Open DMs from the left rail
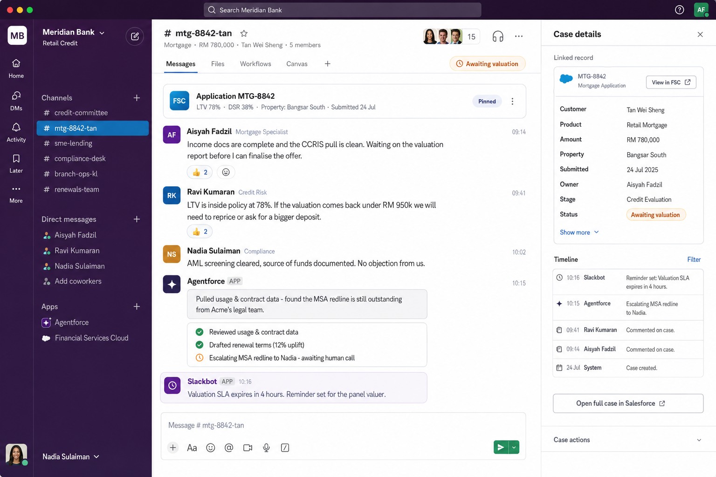The image size is (716, 477). 16,101
